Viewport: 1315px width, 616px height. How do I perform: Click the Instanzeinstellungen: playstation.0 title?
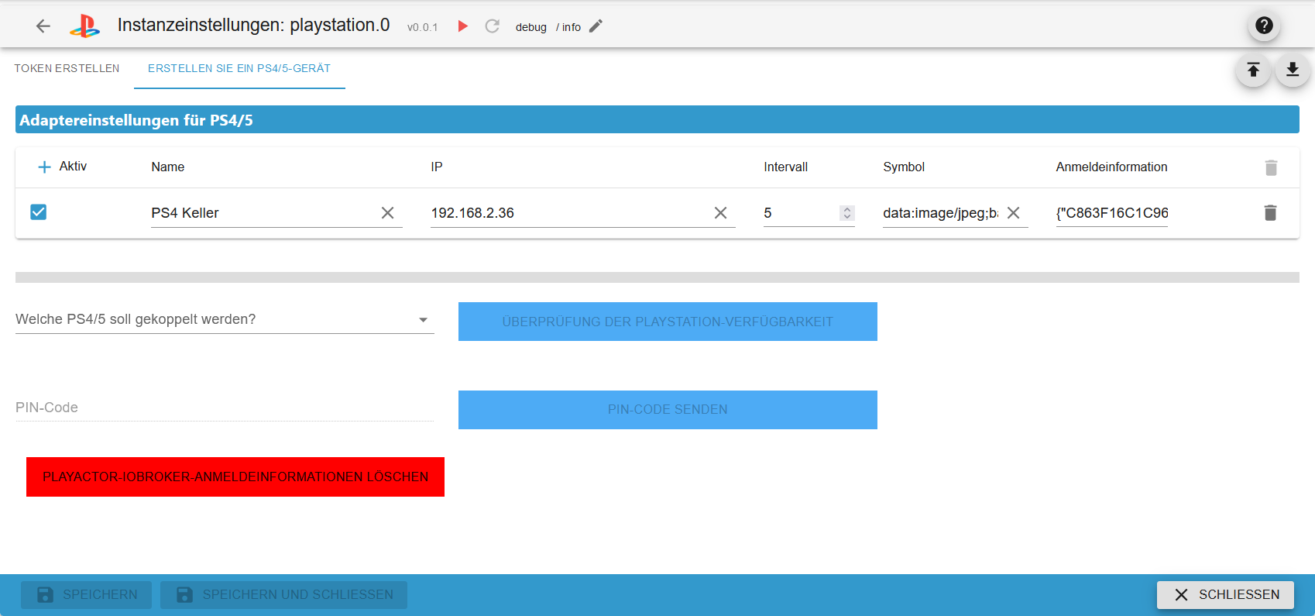click(254, 25)
